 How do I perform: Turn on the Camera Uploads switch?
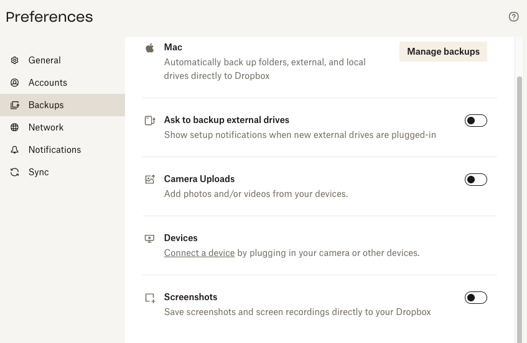click(x=475, y=180)
